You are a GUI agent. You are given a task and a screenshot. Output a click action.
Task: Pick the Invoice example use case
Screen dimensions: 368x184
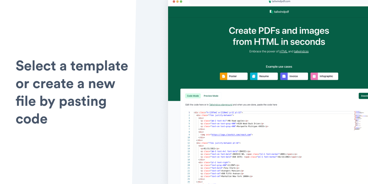pos(294,76)
